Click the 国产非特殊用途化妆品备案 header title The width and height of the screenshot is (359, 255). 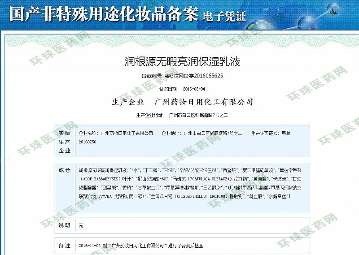[x=103, y=14]
